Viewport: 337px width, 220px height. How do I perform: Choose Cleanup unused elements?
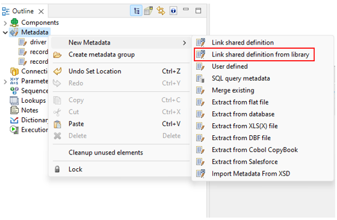[x=121, y=153]
